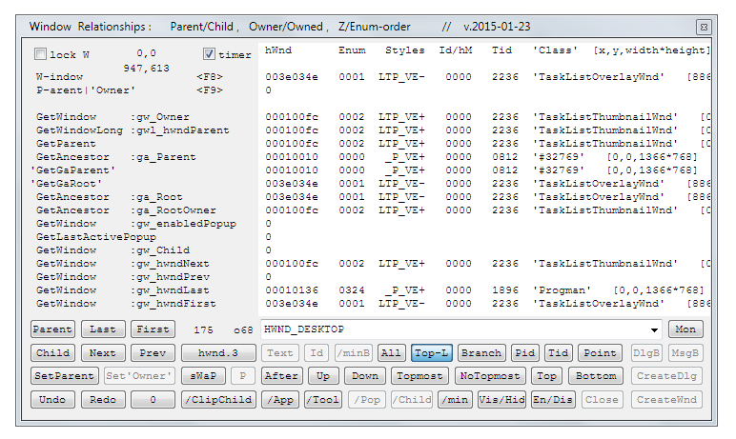Click the /ClipChild style button
The height and width of the screenshot is (439, 736).
218,400
